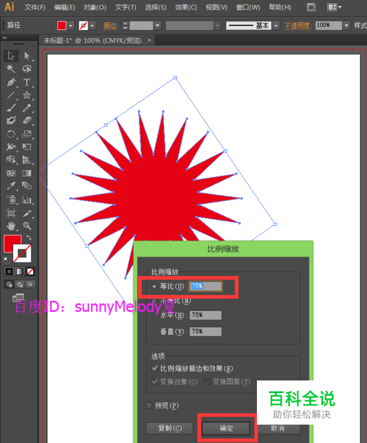Open the 对象(O) menu
This screenshot has height=443, width=367.
[x=95, y=7]
